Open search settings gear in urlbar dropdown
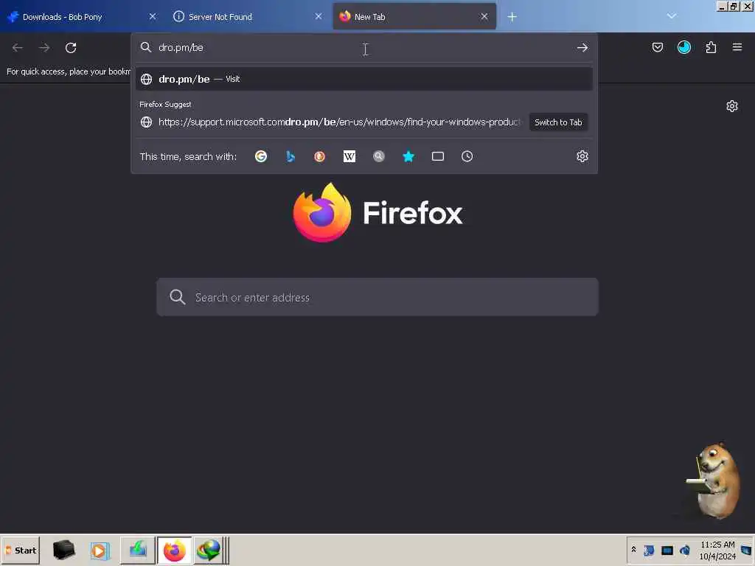Viewport: 755px width, 566px height. (x=582, y=156)
